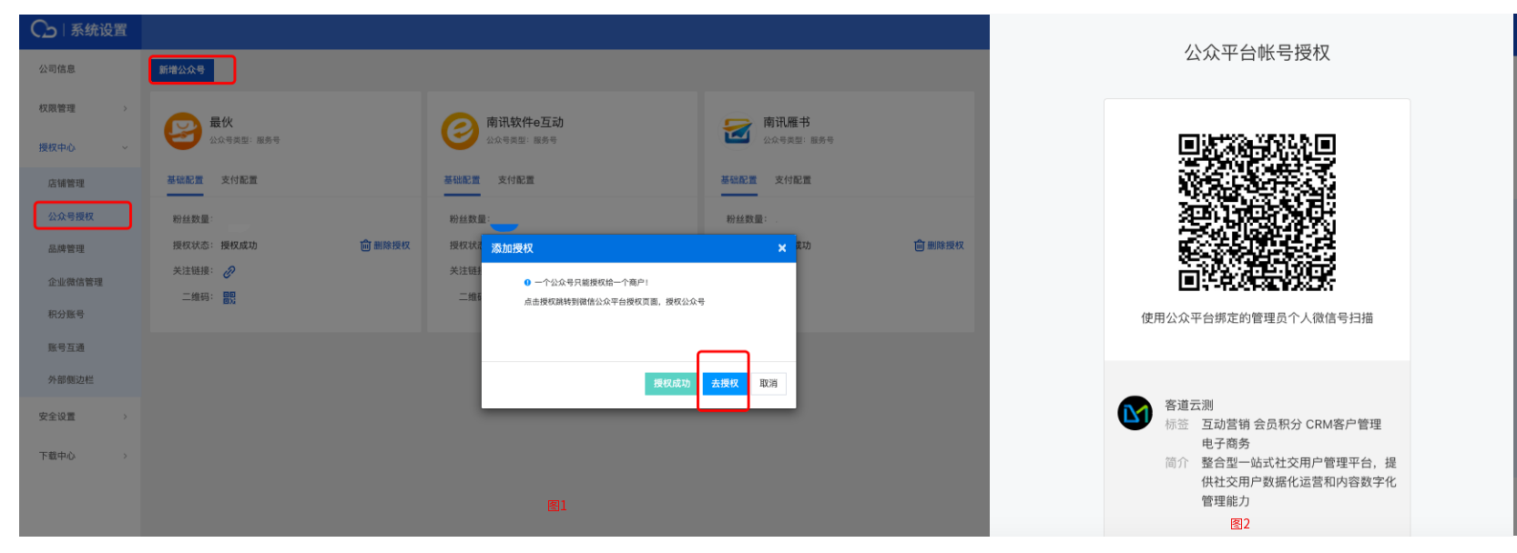The width and height of the screenshot is (1517, 553).
Task: Click the '使用公众平台绑定的管理员个人微信号扫描' text
Action: 1257,317
